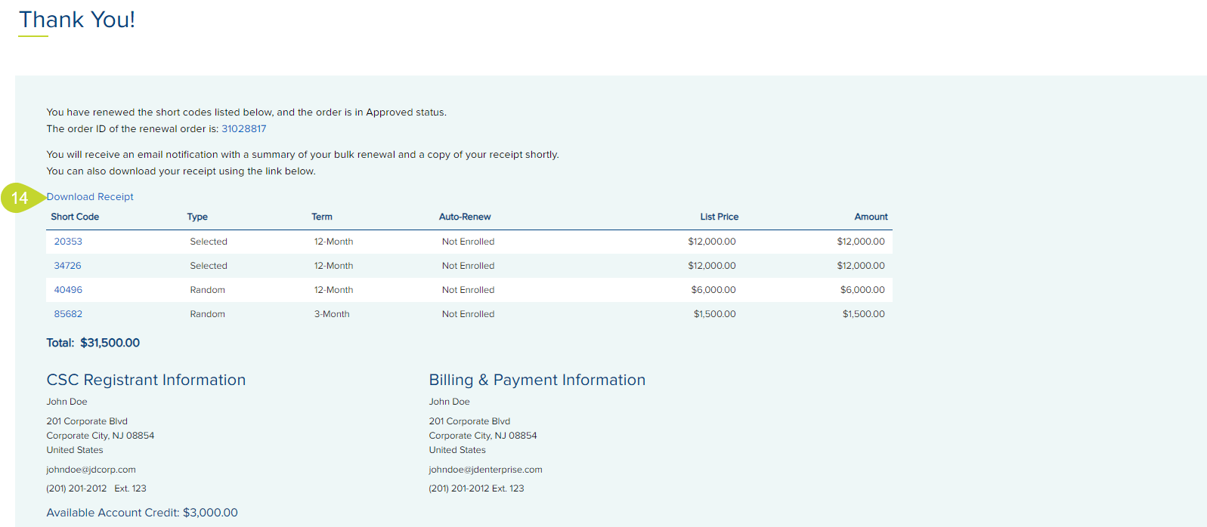Image resolution: width=1207 pixels, height=527 pixels.
Task: Open renewal order ID 31028817
Action: click(243, 129)
